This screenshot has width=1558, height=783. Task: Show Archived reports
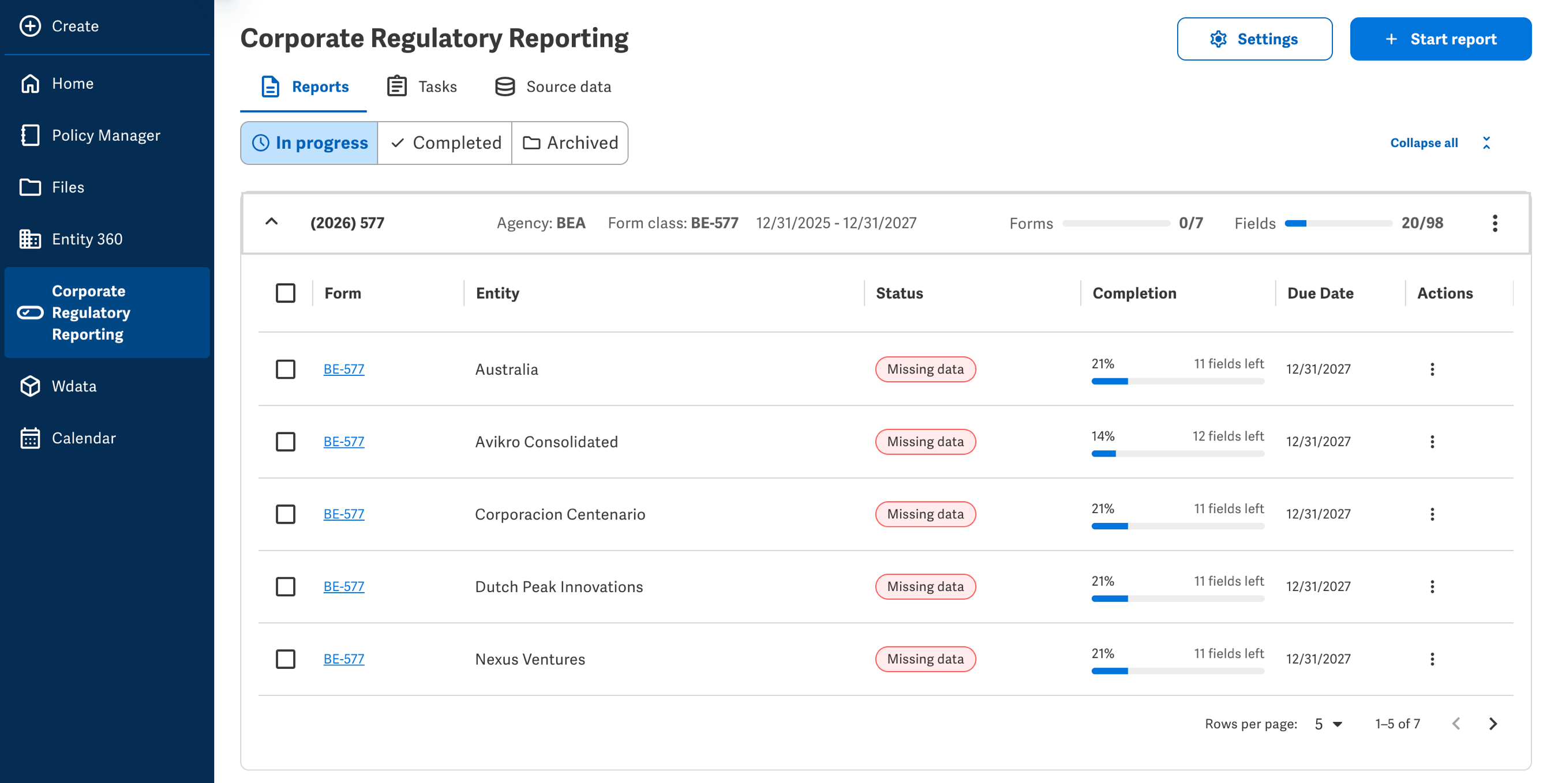[570, 142]
